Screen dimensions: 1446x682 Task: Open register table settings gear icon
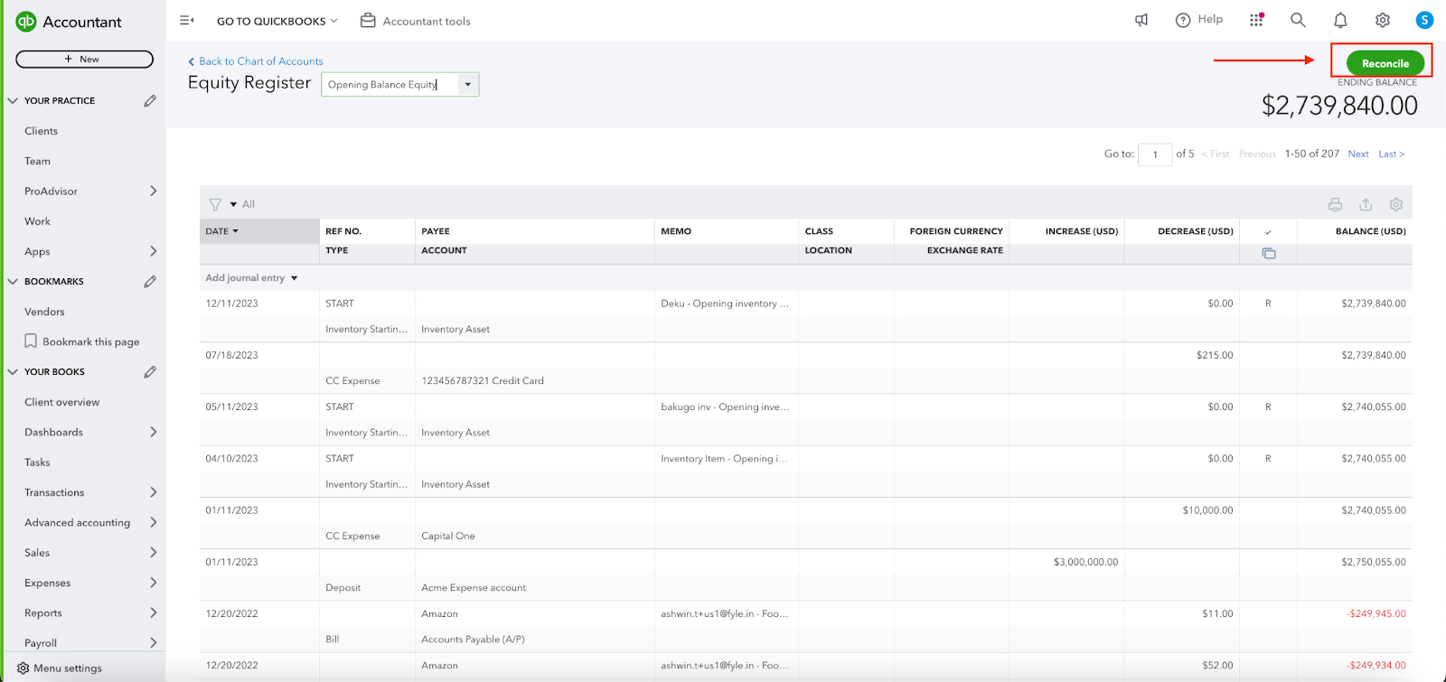tap(1396, 205)
